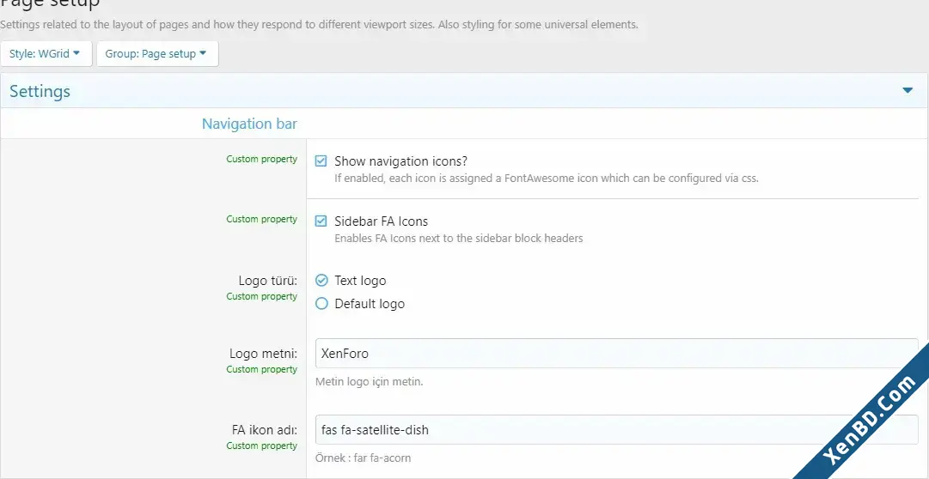Choose the Default logo radio option
The height and width of the screenshot is (479, 929).
[x=321, y=304]
